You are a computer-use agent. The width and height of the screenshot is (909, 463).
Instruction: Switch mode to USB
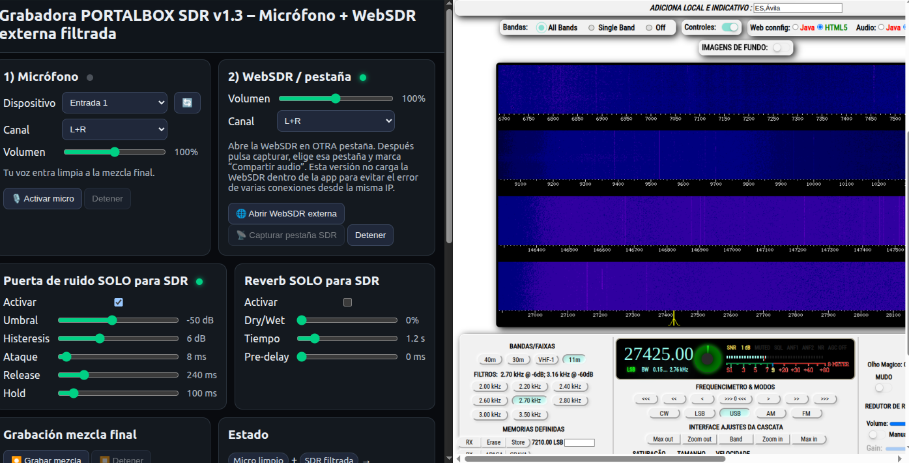735,413
